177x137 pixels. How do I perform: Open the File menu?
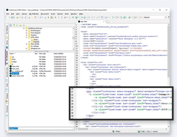tap(7, 14)
